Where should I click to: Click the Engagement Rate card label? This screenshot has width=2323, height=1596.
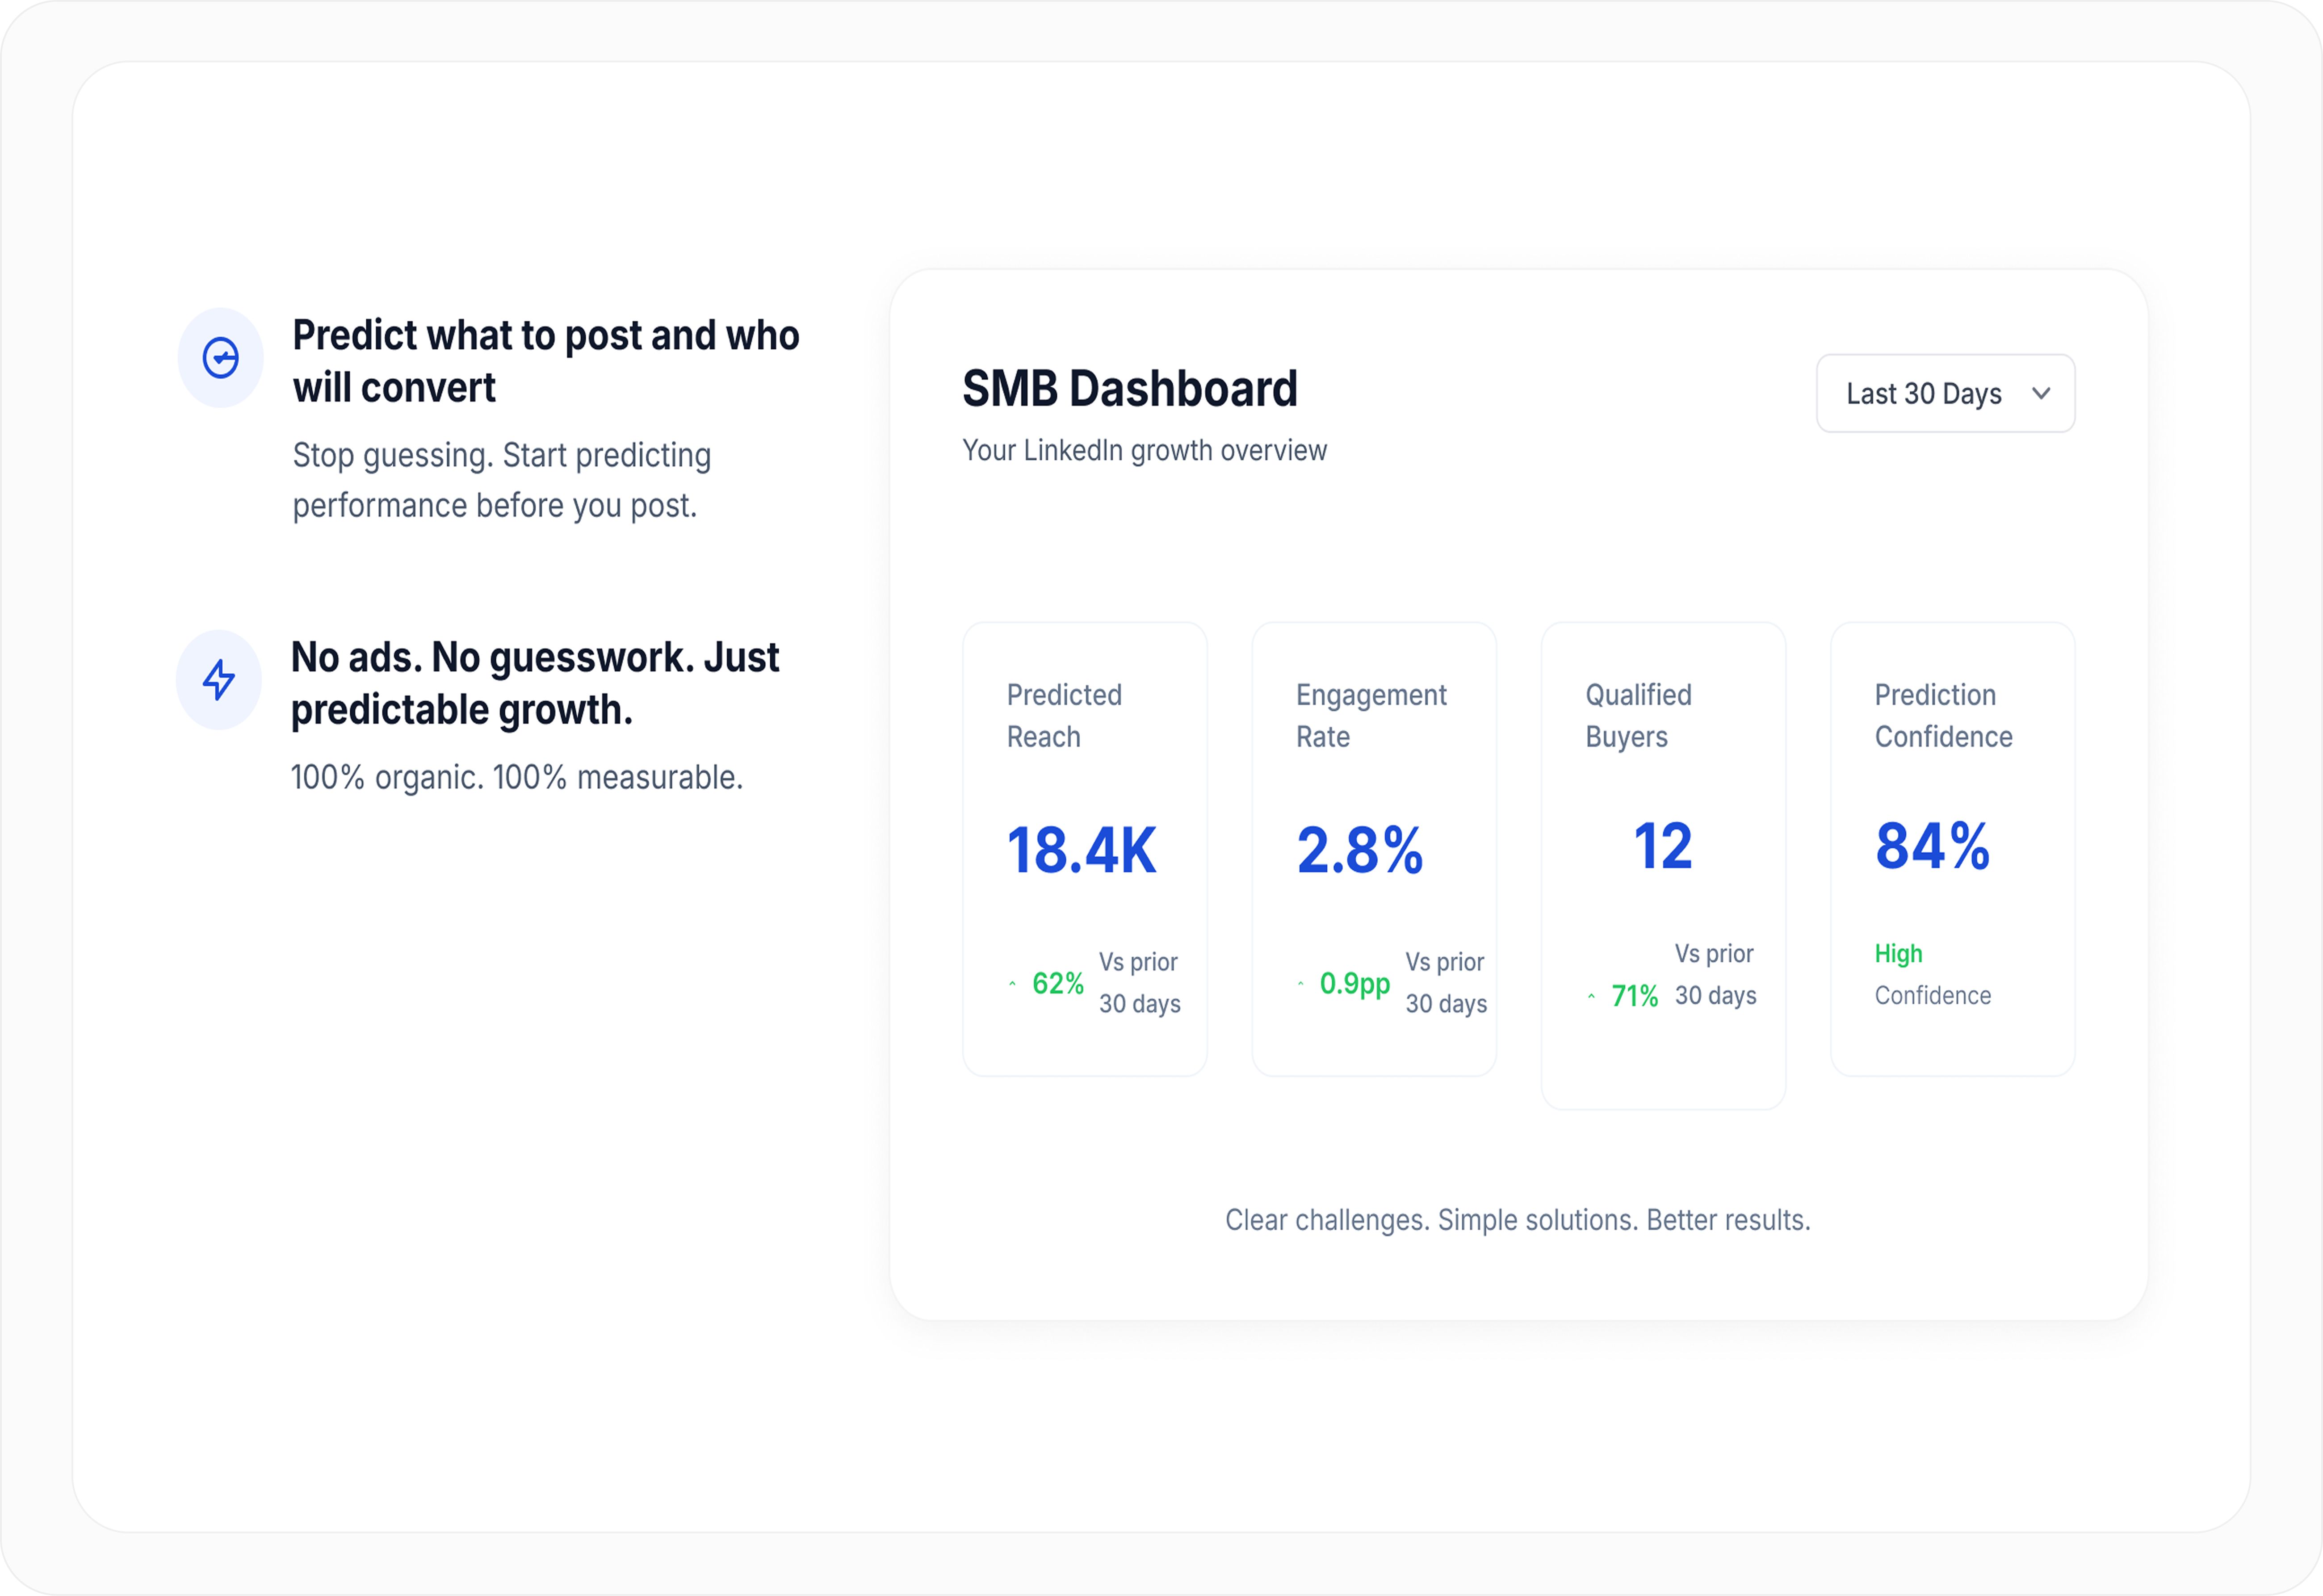(x=1371, y=716)
